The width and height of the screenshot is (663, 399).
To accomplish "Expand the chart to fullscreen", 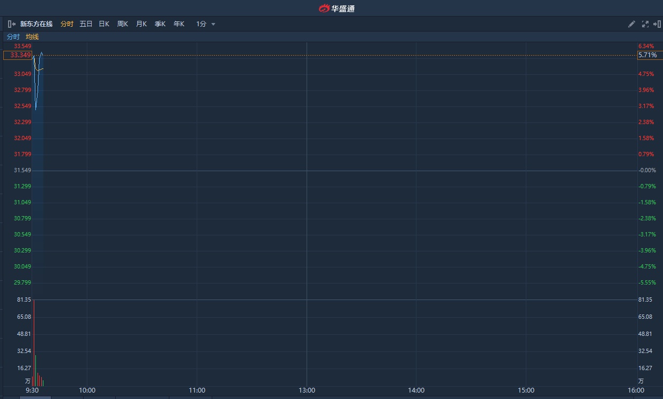I will (x=645, y=24).
